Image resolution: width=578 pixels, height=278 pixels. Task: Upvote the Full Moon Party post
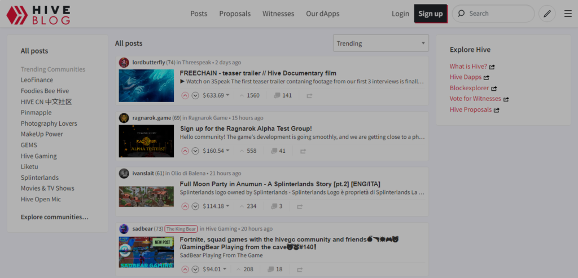click(x=185, y=206)
